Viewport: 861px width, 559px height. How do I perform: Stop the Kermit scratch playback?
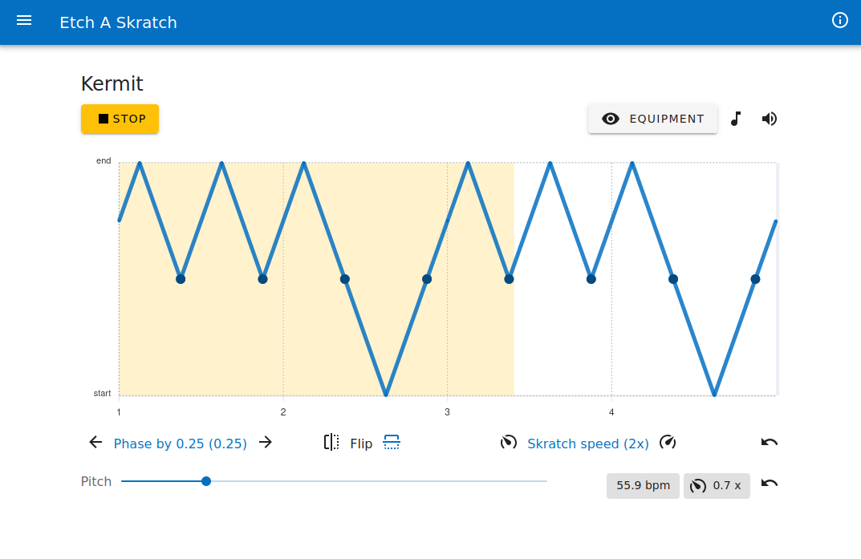[x=120, y=119]
